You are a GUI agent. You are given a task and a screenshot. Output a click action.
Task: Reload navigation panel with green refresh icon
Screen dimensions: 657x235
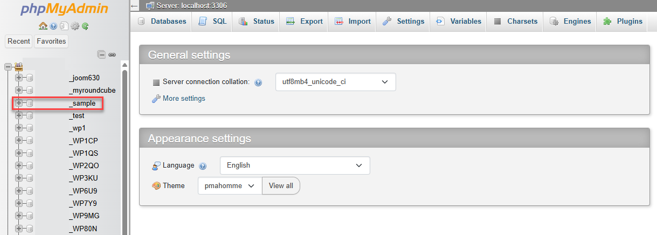pyautogui.click(x=85, y=26)
